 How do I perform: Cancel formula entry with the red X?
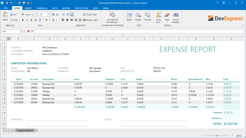[x=28, y=31]
